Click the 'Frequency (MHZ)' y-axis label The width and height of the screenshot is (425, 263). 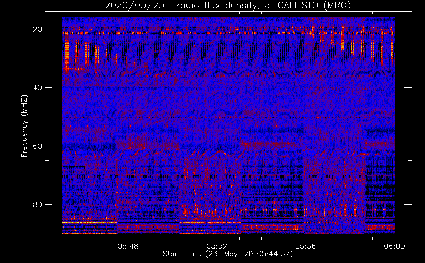click(x=24, y=126)
